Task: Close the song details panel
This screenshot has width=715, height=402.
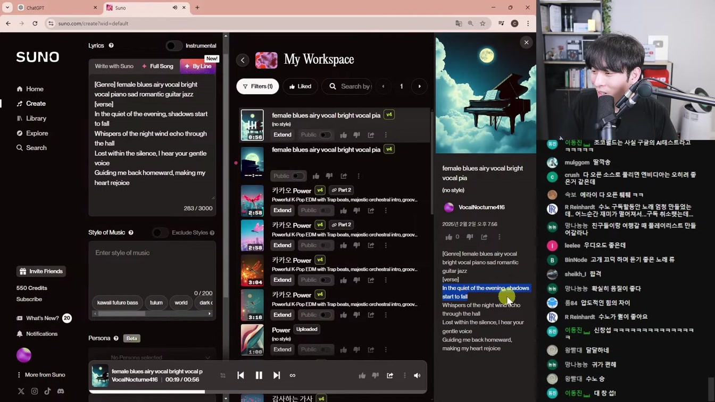Action: (526, 43)
